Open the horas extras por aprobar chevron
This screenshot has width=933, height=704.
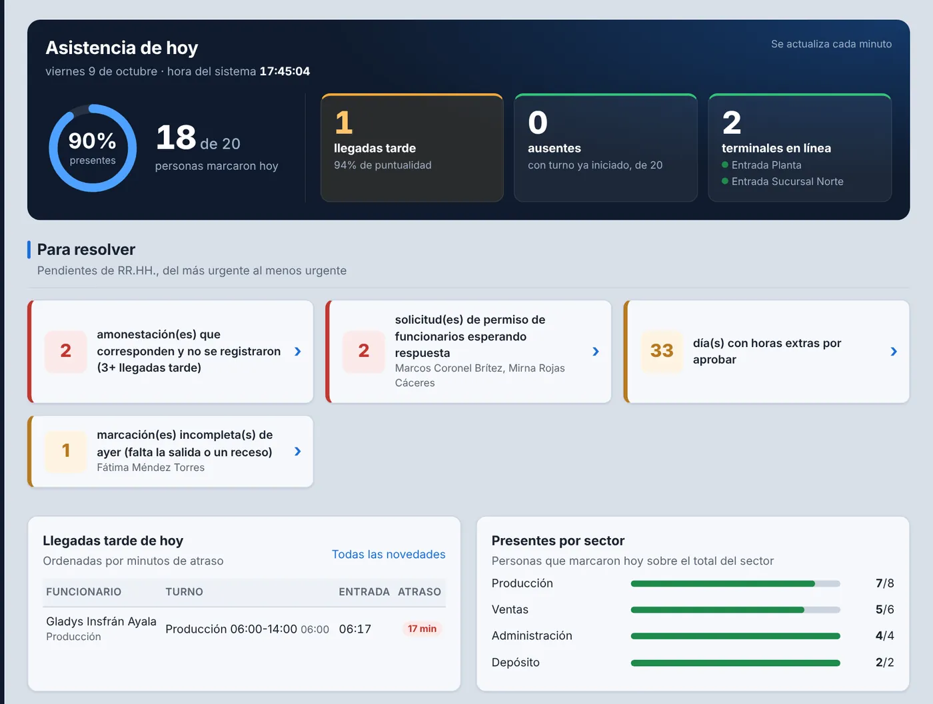click(894, 351)
